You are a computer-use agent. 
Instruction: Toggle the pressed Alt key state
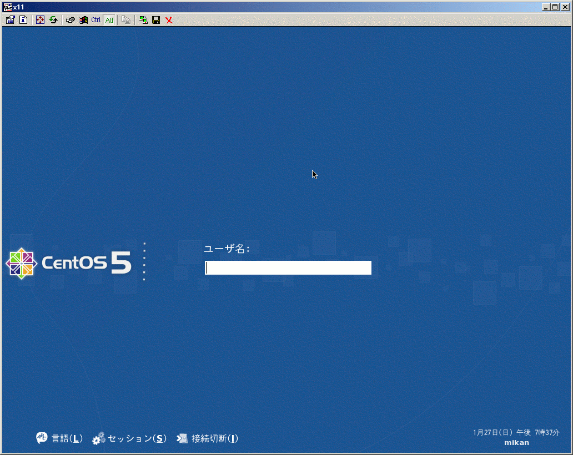(x=109, y=20)
